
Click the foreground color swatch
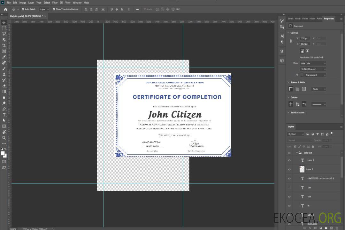click(3, 153)
